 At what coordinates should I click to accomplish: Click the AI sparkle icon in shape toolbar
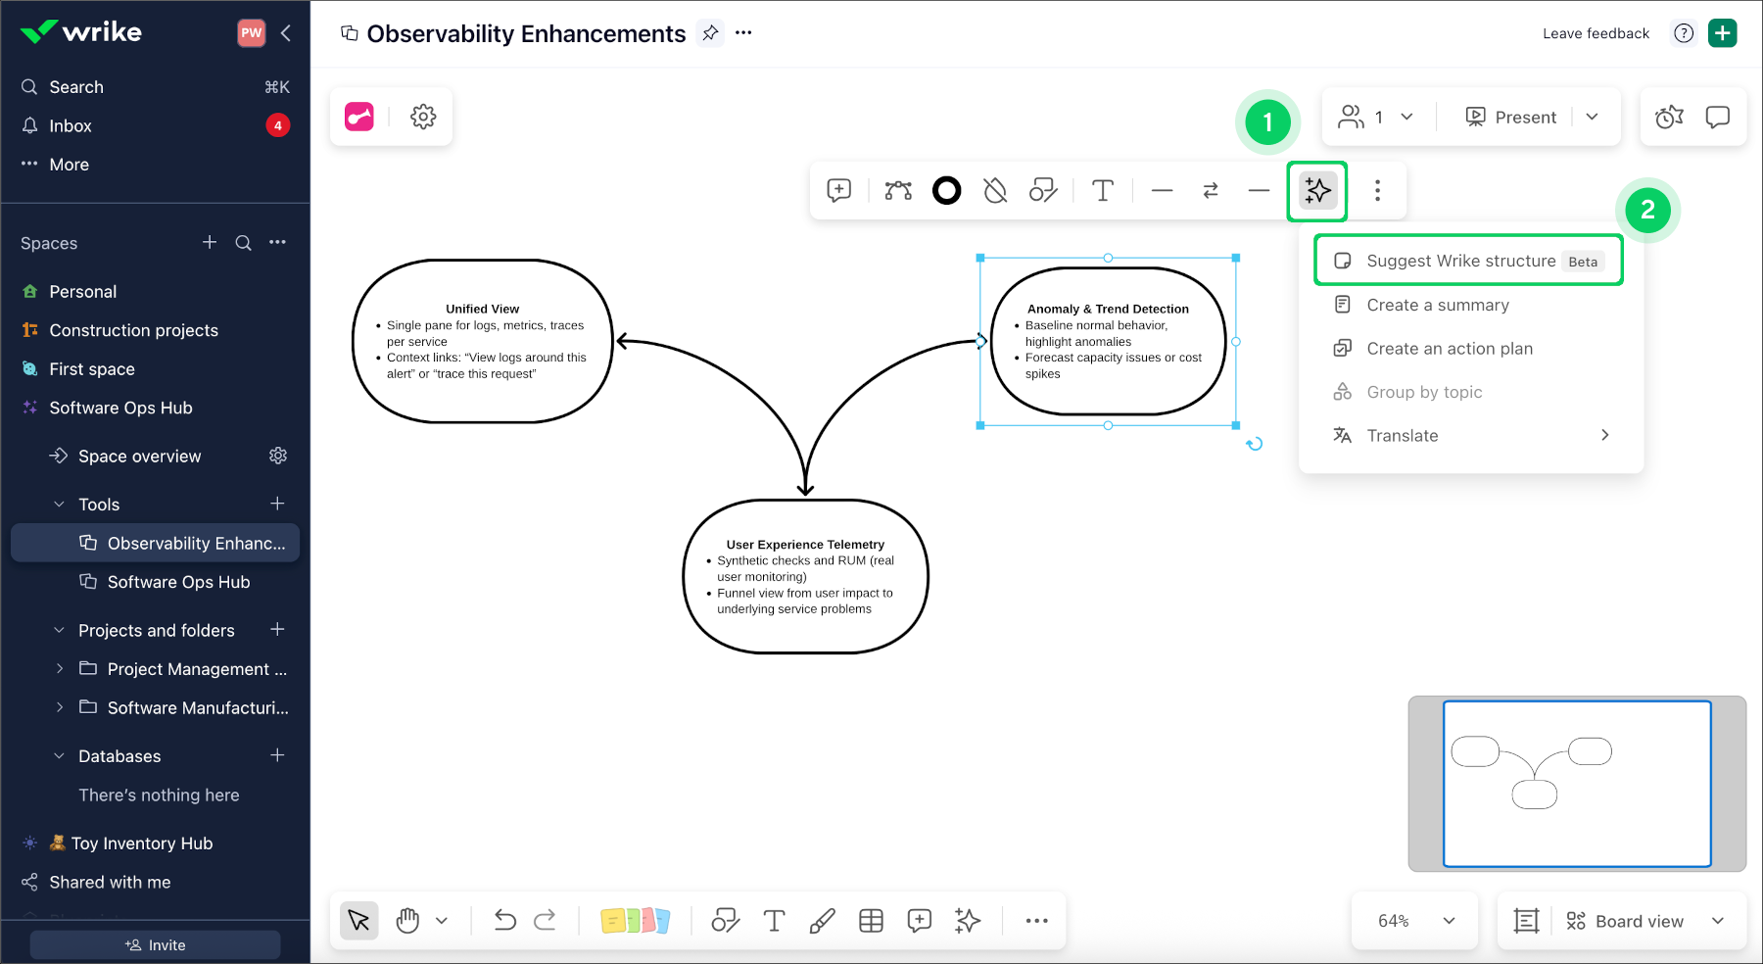click(x=1317, y=191)
